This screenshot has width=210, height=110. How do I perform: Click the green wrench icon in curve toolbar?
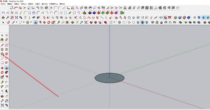click(70, 13)
